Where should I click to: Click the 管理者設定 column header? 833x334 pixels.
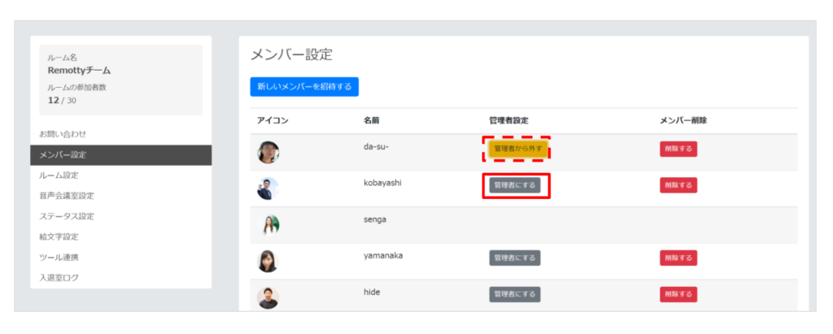pyautogui.click(x=508, y=120)
